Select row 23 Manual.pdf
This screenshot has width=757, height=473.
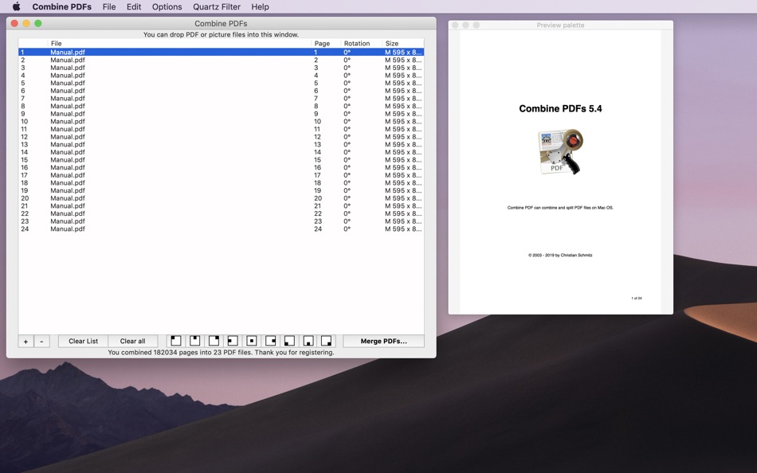(x=221, y=221)
